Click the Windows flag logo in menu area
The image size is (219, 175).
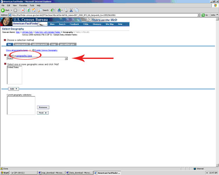click(x=215, y=5)
